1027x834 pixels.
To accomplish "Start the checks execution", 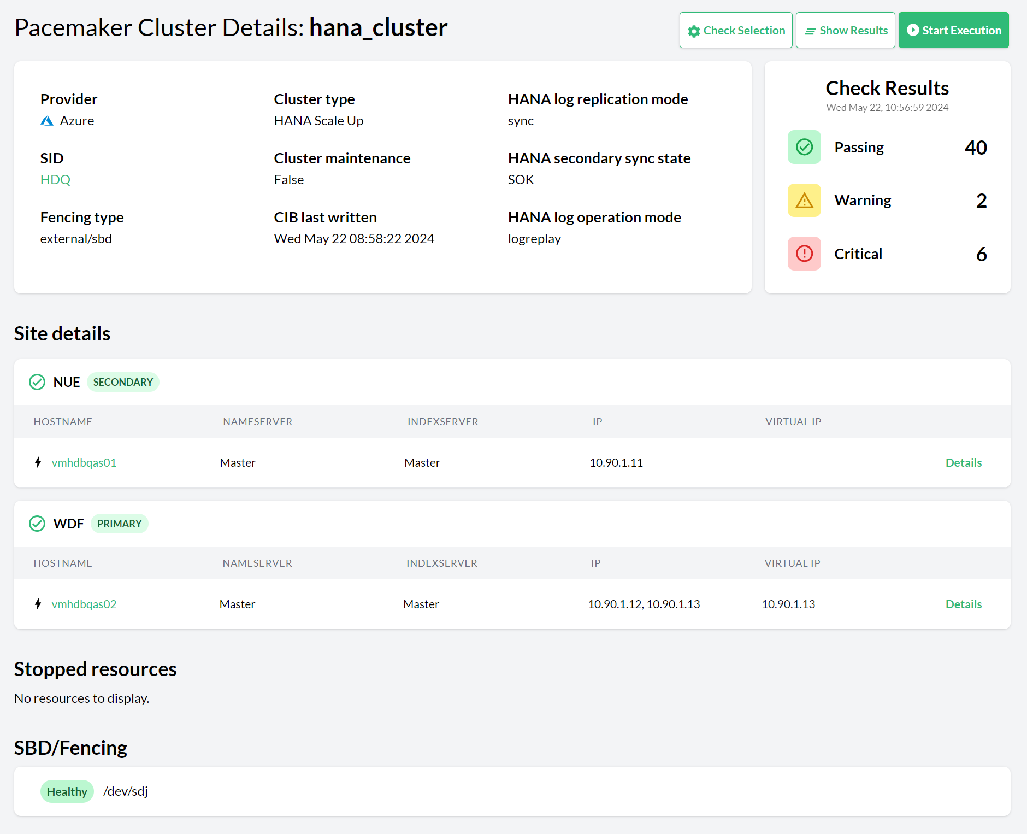I will pyautogui.click(x=953, y=30).
